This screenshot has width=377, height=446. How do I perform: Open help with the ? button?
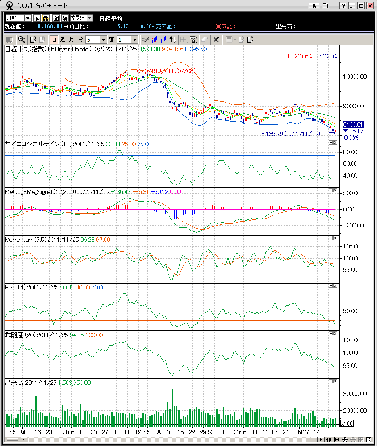343,5
